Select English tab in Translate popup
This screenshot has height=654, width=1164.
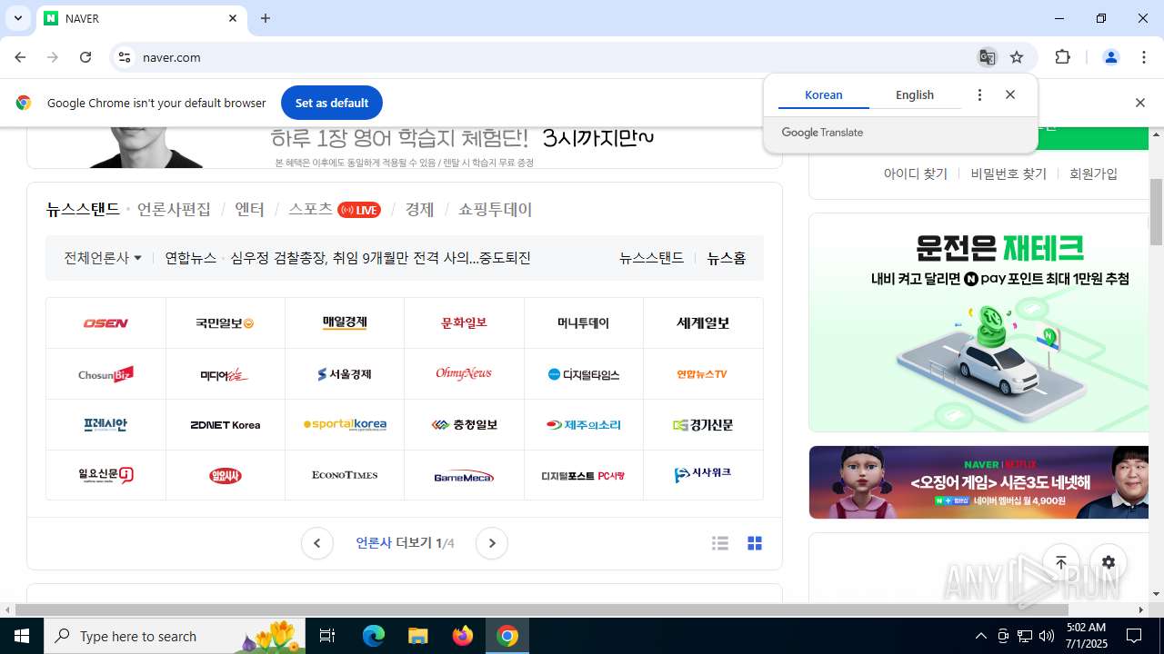pos(915,94)
